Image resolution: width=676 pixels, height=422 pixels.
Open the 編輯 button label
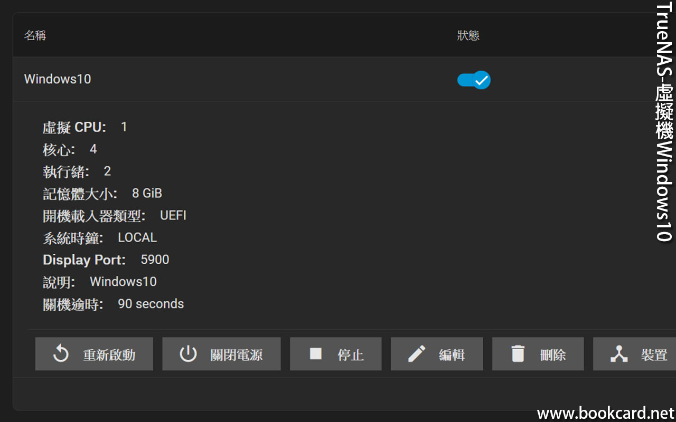452,355
